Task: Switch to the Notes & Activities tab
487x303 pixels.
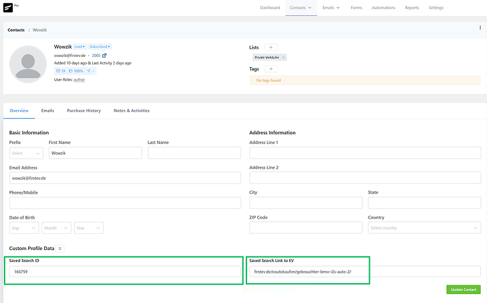Action: 132,111
